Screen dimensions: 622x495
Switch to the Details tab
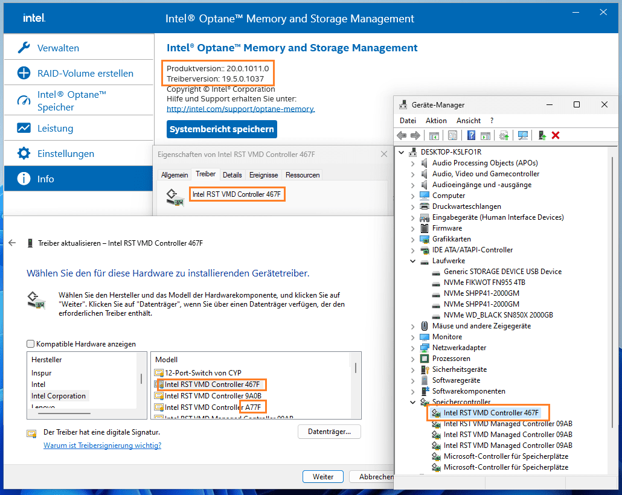point(232,175)
